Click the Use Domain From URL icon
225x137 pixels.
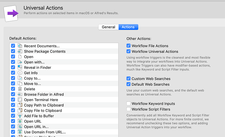coord(20,132)
